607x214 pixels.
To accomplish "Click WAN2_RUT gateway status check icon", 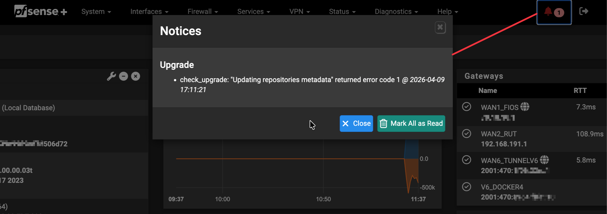I will coord(467,134).
